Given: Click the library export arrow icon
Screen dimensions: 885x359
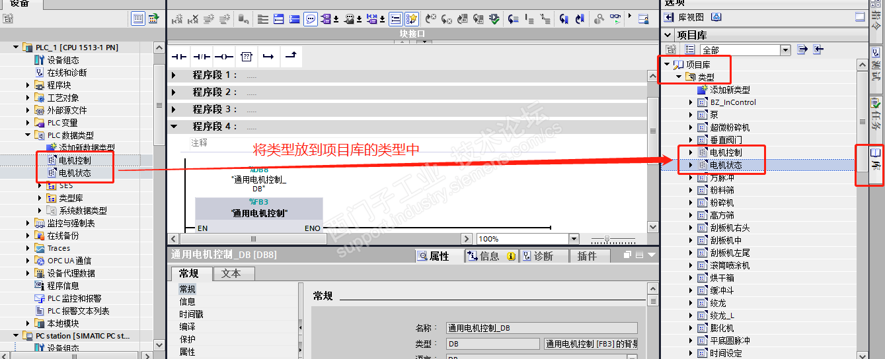Looking at the screenshot, I should coord(802,49).
